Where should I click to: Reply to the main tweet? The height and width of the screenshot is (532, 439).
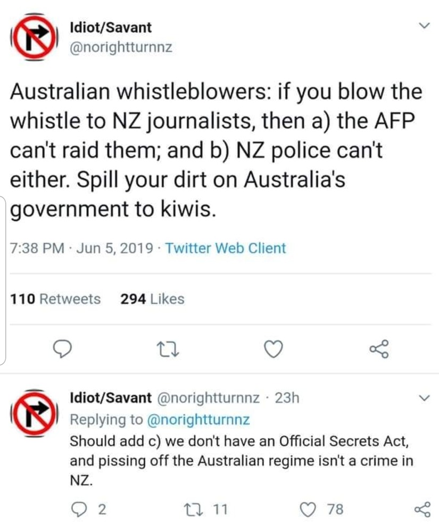(63, 349)
